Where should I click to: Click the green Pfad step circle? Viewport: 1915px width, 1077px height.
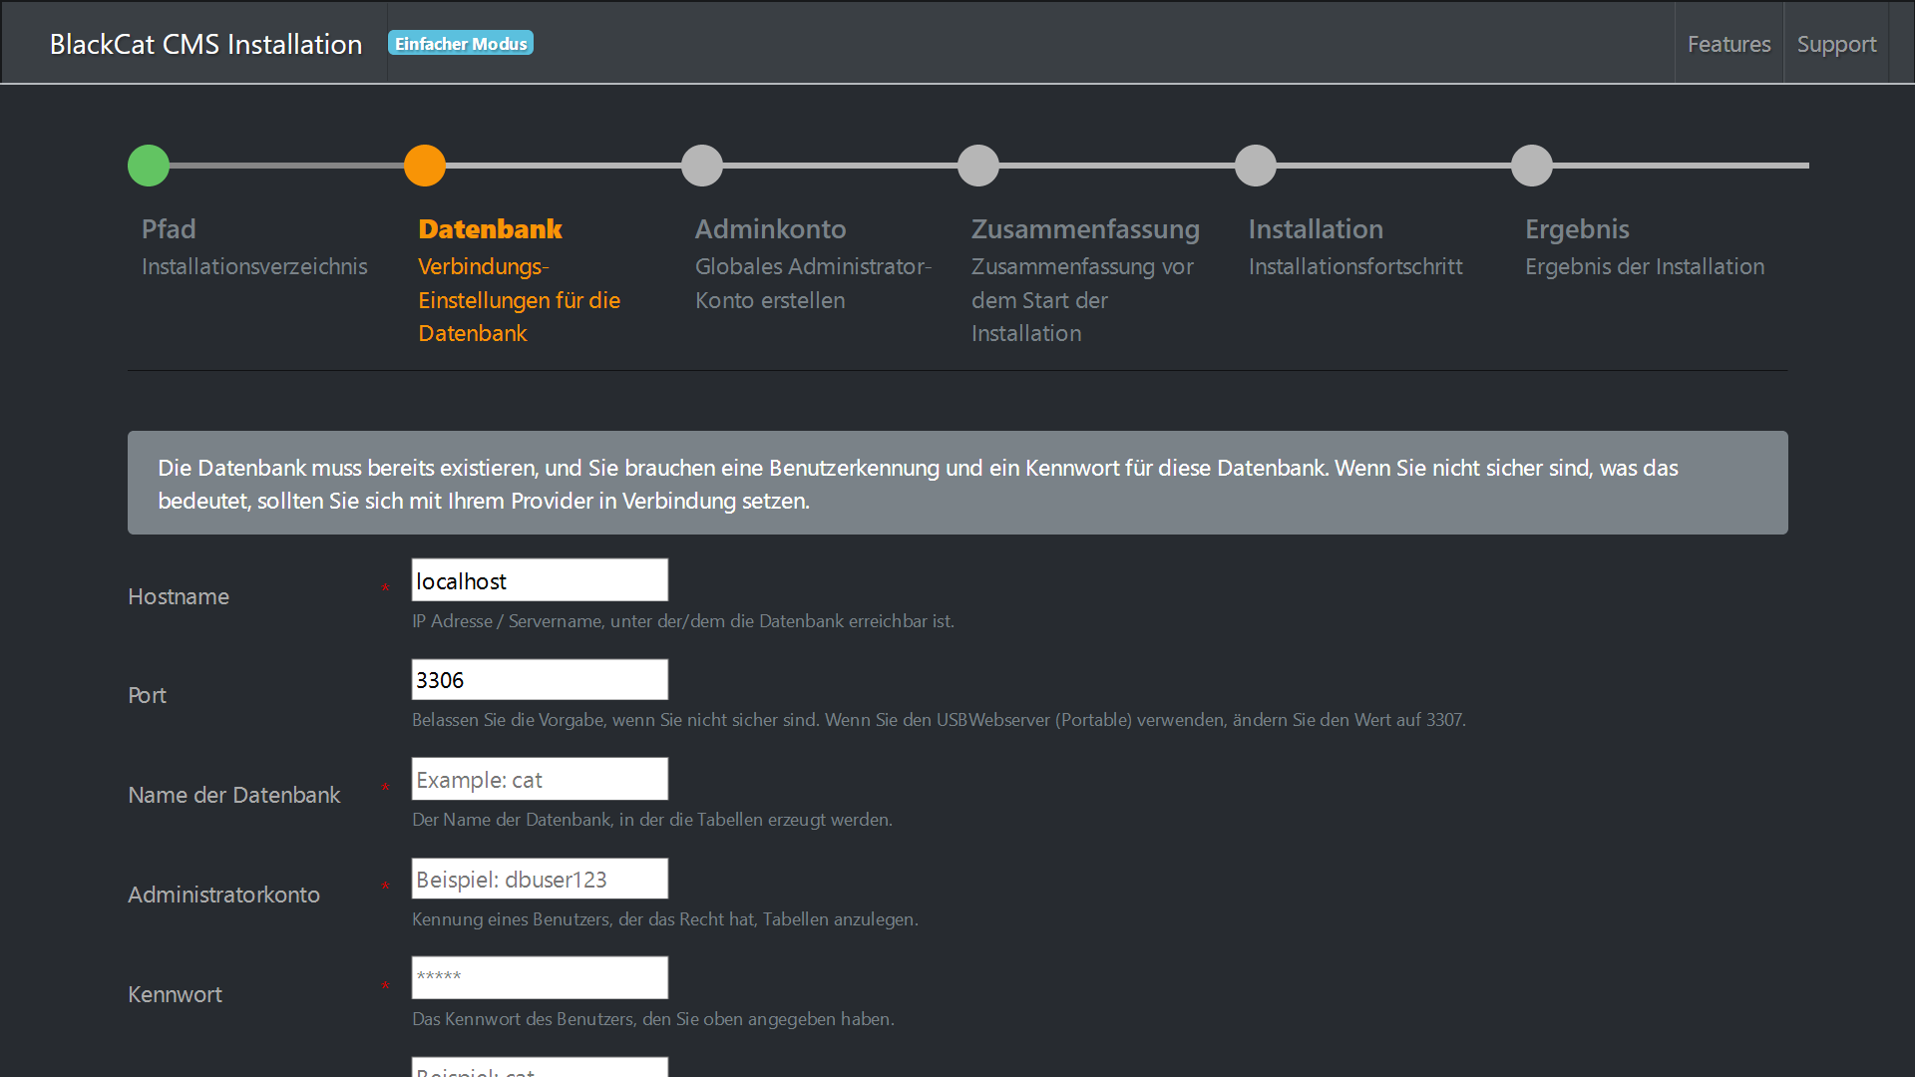[x=149, y=166]
